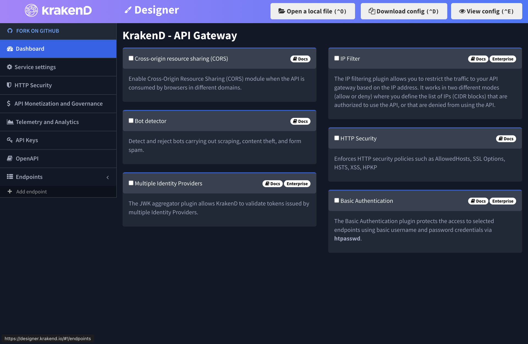
Task: Open Docs for Multiple Identity Providers
Action: click(273, 184)
